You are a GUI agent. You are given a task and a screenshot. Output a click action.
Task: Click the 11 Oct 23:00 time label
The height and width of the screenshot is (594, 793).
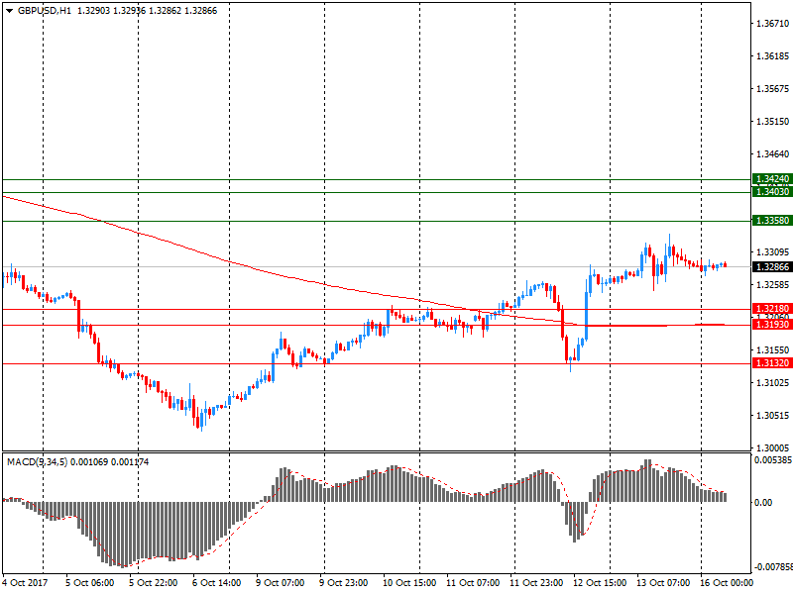click(536, 583)
